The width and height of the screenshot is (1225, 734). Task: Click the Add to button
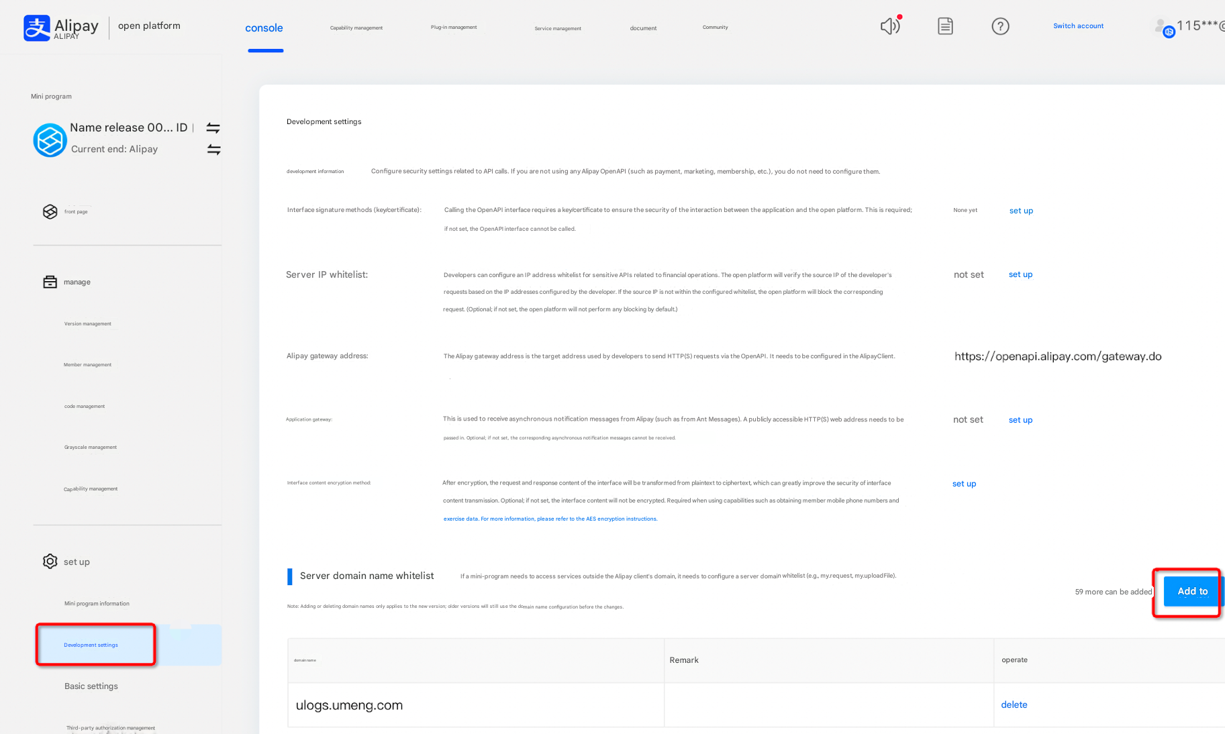(x=1193, y=591)
